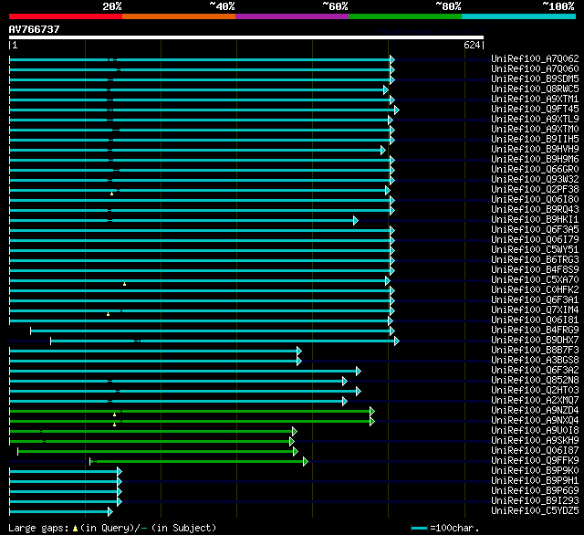
Task: Click the arrowhead of the UniRef100_C5YDZ5 alignment
Action: tap(110, 511)
